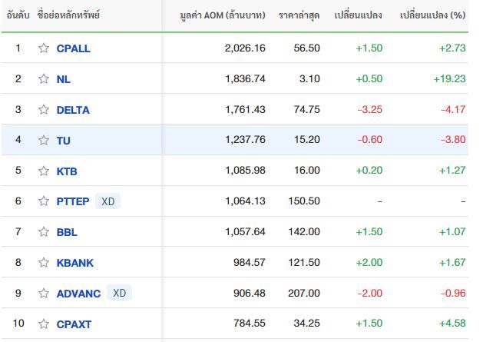
Task: Open the KBANK quote page link
Action: tap(75, 263)
